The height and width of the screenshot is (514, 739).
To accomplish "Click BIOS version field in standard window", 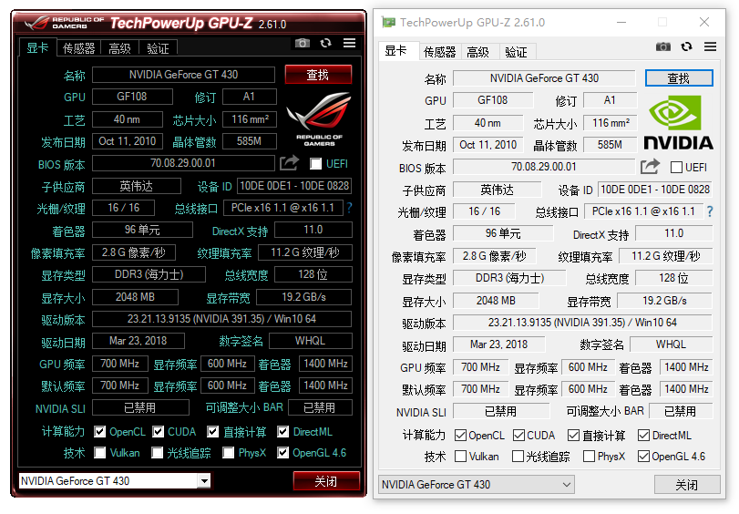I will pos(544,167).
